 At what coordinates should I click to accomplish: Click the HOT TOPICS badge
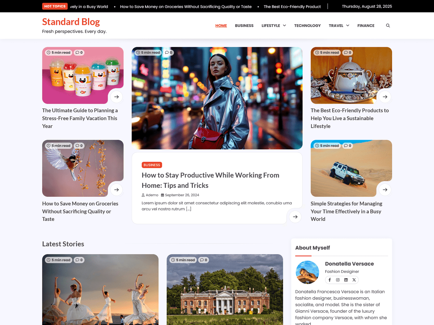click(x=55, y=6)
